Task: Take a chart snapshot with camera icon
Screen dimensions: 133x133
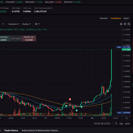Action: 121,24
